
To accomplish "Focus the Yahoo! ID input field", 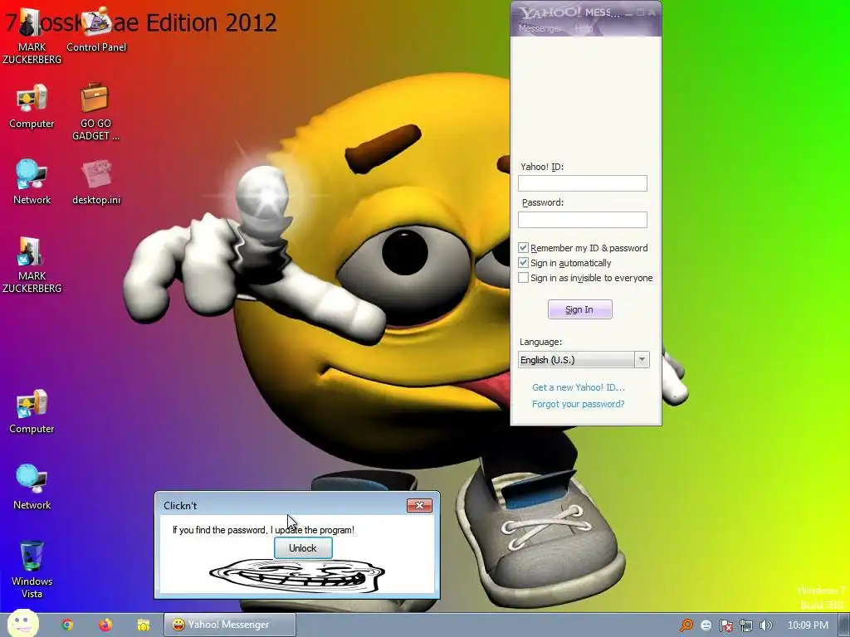I will click(x=582, y=183).
